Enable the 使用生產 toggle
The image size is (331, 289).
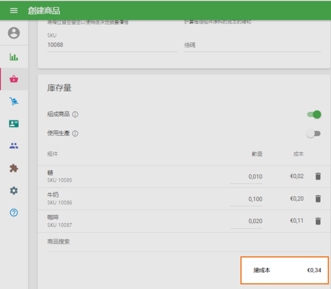coord(313,133)
